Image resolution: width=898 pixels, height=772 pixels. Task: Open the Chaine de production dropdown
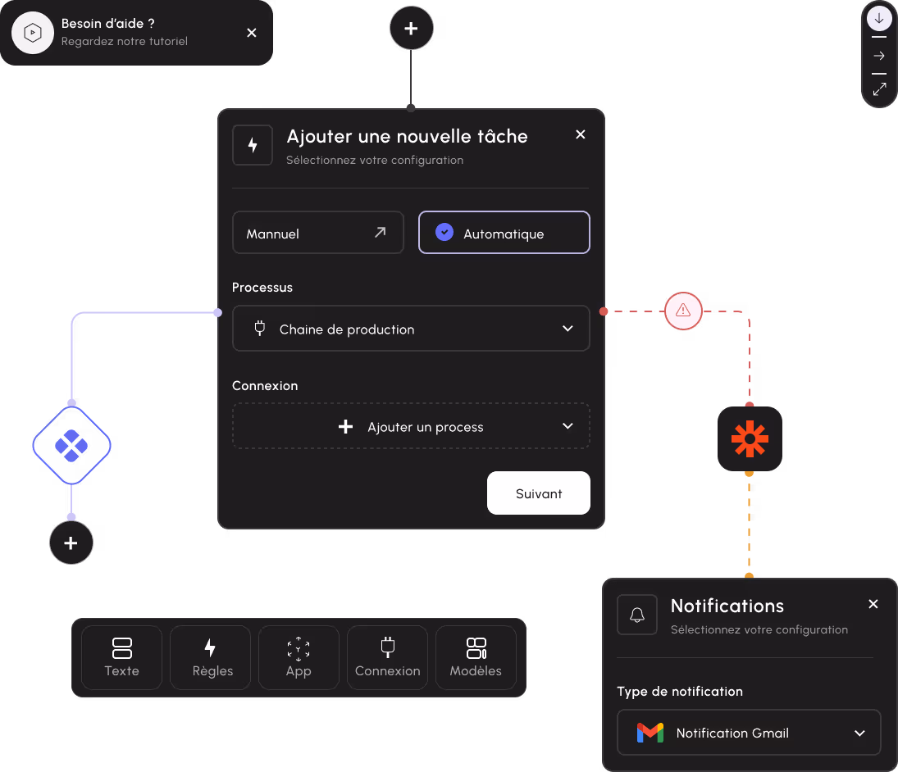click(x=411, y=328)
